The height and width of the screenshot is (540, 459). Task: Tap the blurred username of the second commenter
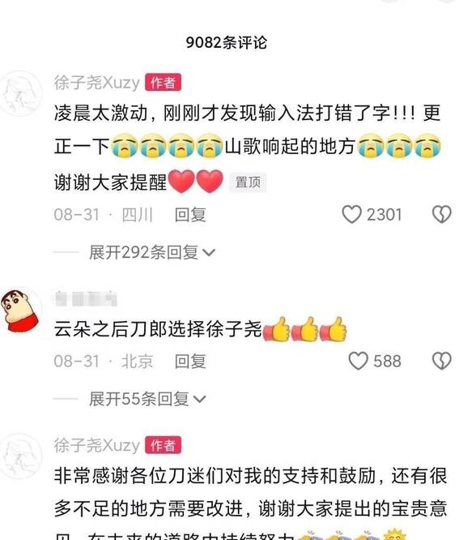86,298
